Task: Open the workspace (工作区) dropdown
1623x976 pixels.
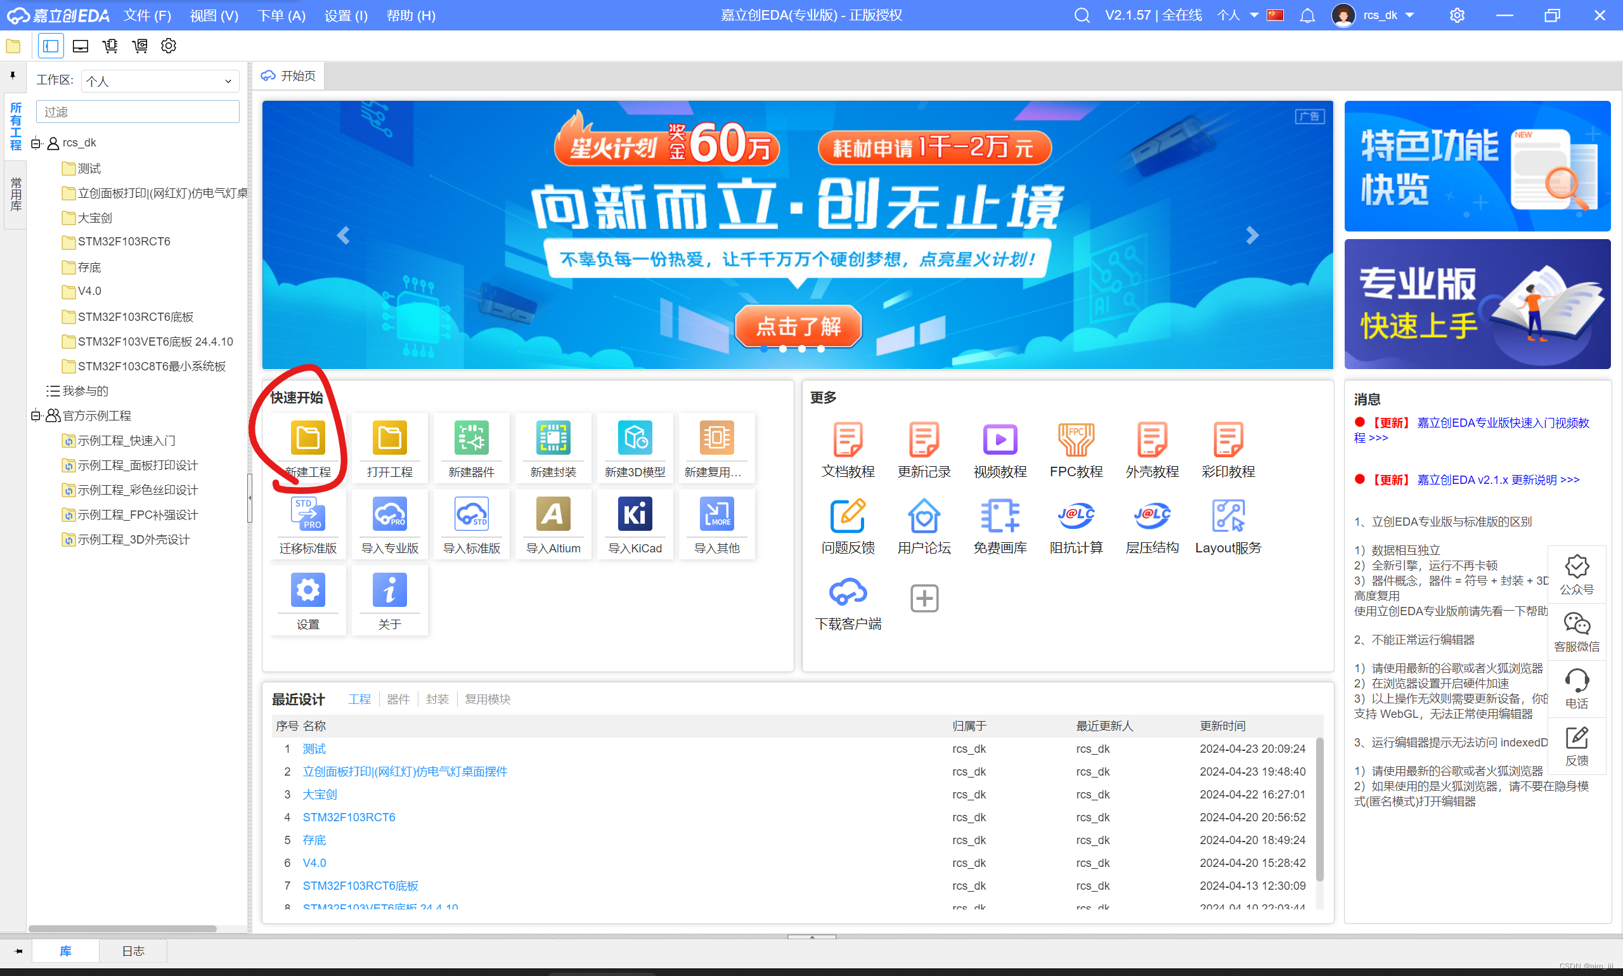Action: 160,81
